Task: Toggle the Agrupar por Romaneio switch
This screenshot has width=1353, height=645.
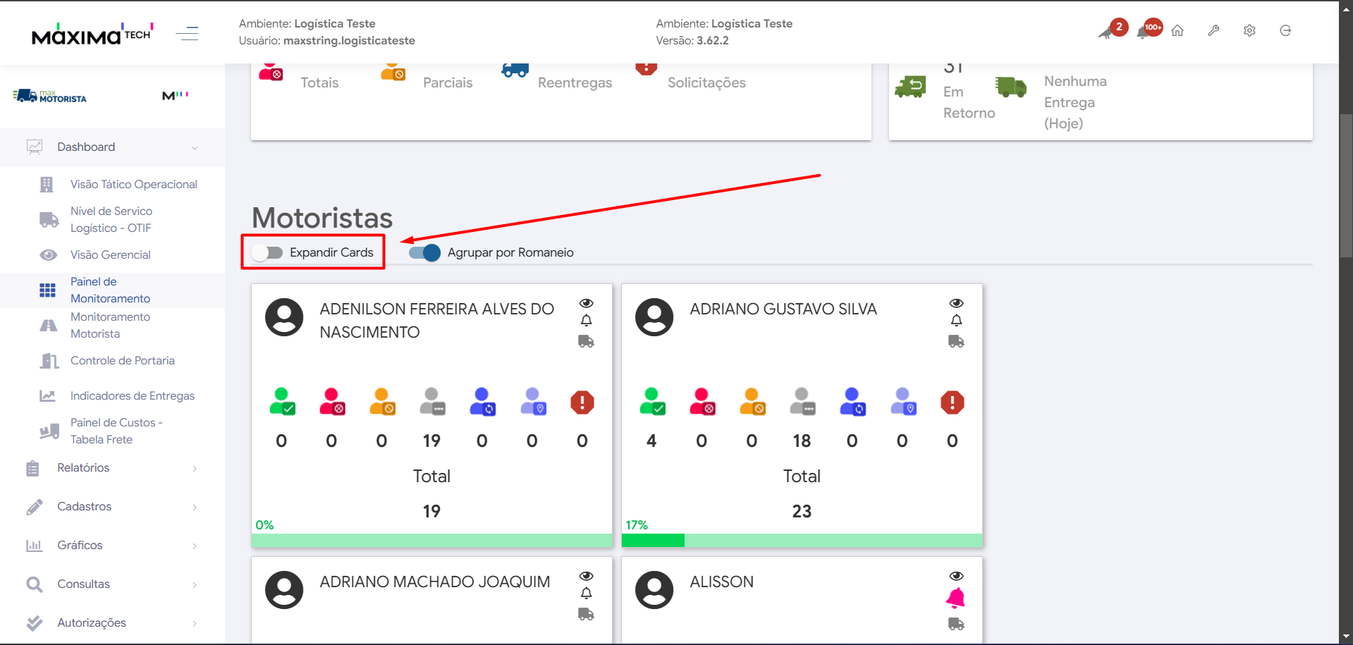Action: pos(425,252)
